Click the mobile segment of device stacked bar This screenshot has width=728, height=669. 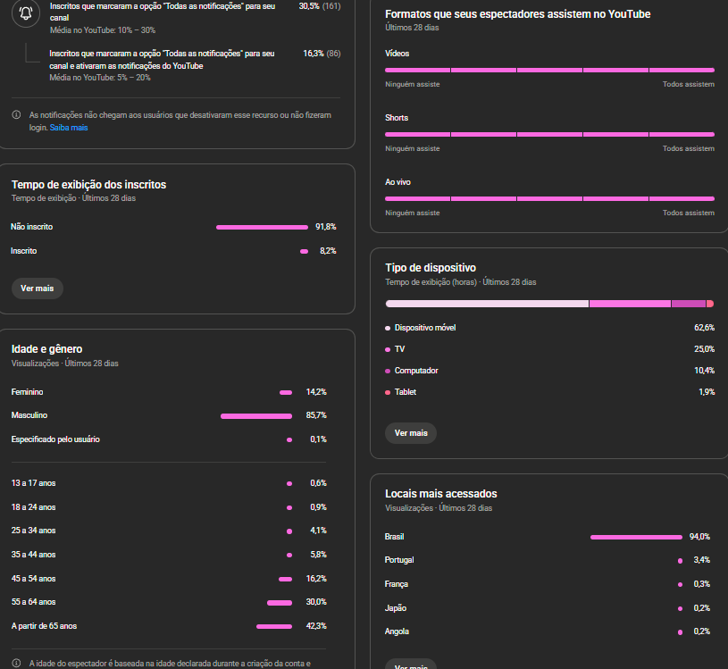(487, 304)
